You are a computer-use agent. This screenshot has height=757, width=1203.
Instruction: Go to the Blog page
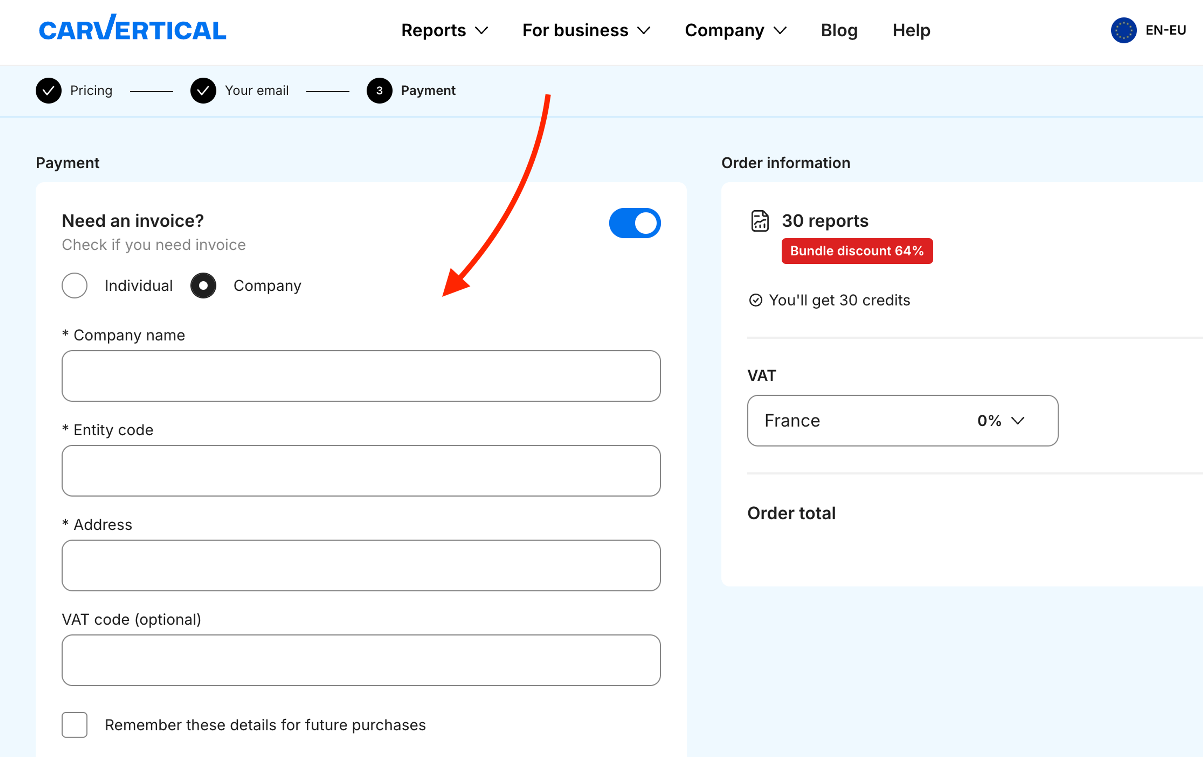point(839,30)
